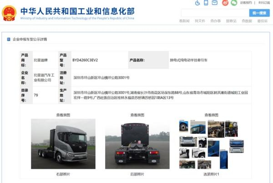Go to the 查数据 menu item
The width and height of the screenshot is (273, 183).
247,21
